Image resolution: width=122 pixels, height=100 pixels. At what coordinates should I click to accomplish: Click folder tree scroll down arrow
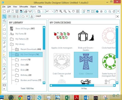point(44,83)
